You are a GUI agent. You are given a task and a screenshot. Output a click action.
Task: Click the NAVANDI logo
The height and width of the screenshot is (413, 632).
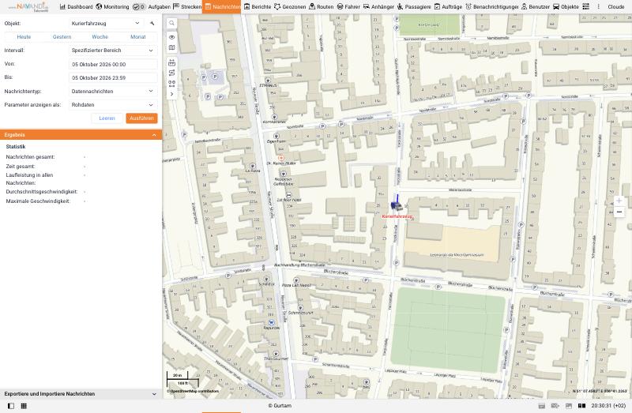(x=28, y=6)
